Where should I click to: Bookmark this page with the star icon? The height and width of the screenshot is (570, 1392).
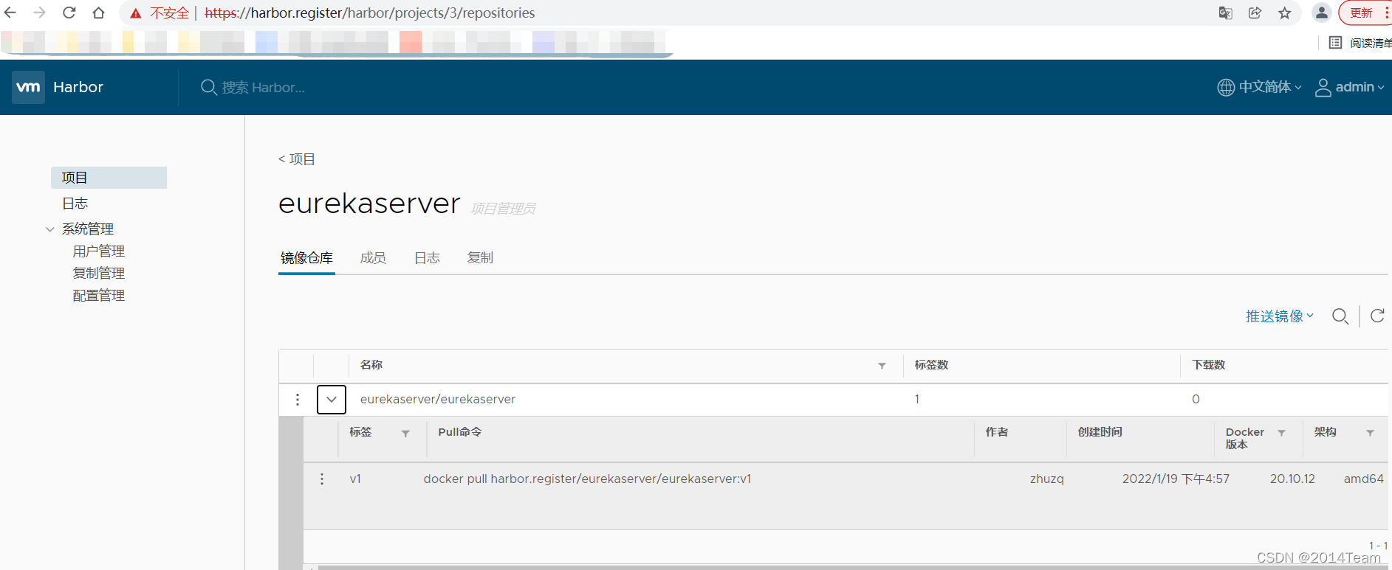[1285, 13]
